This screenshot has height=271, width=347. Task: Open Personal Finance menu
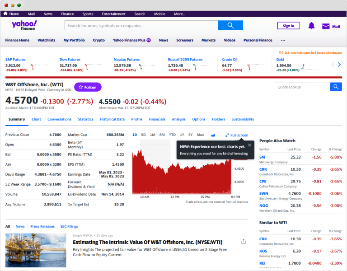(258, 40)
